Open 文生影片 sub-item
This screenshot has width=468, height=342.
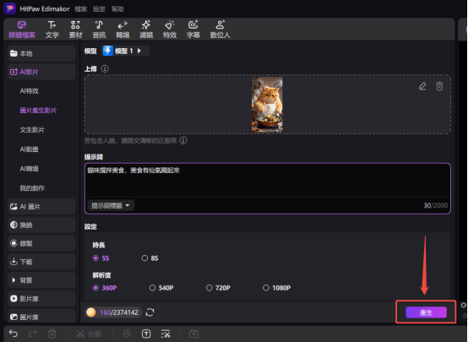32,130
